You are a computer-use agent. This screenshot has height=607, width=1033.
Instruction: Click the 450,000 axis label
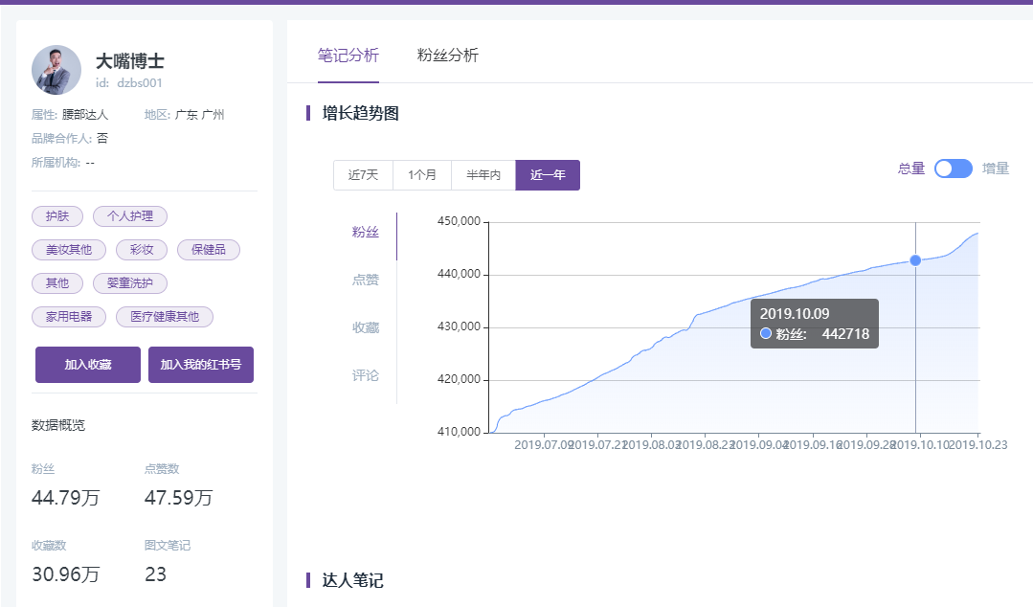pos(460,221)
